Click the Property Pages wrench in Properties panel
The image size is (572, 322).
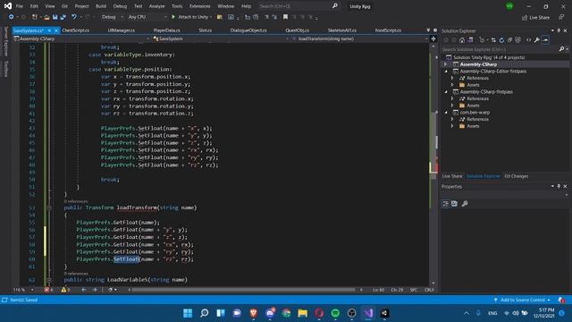click(x=465, y=204)
